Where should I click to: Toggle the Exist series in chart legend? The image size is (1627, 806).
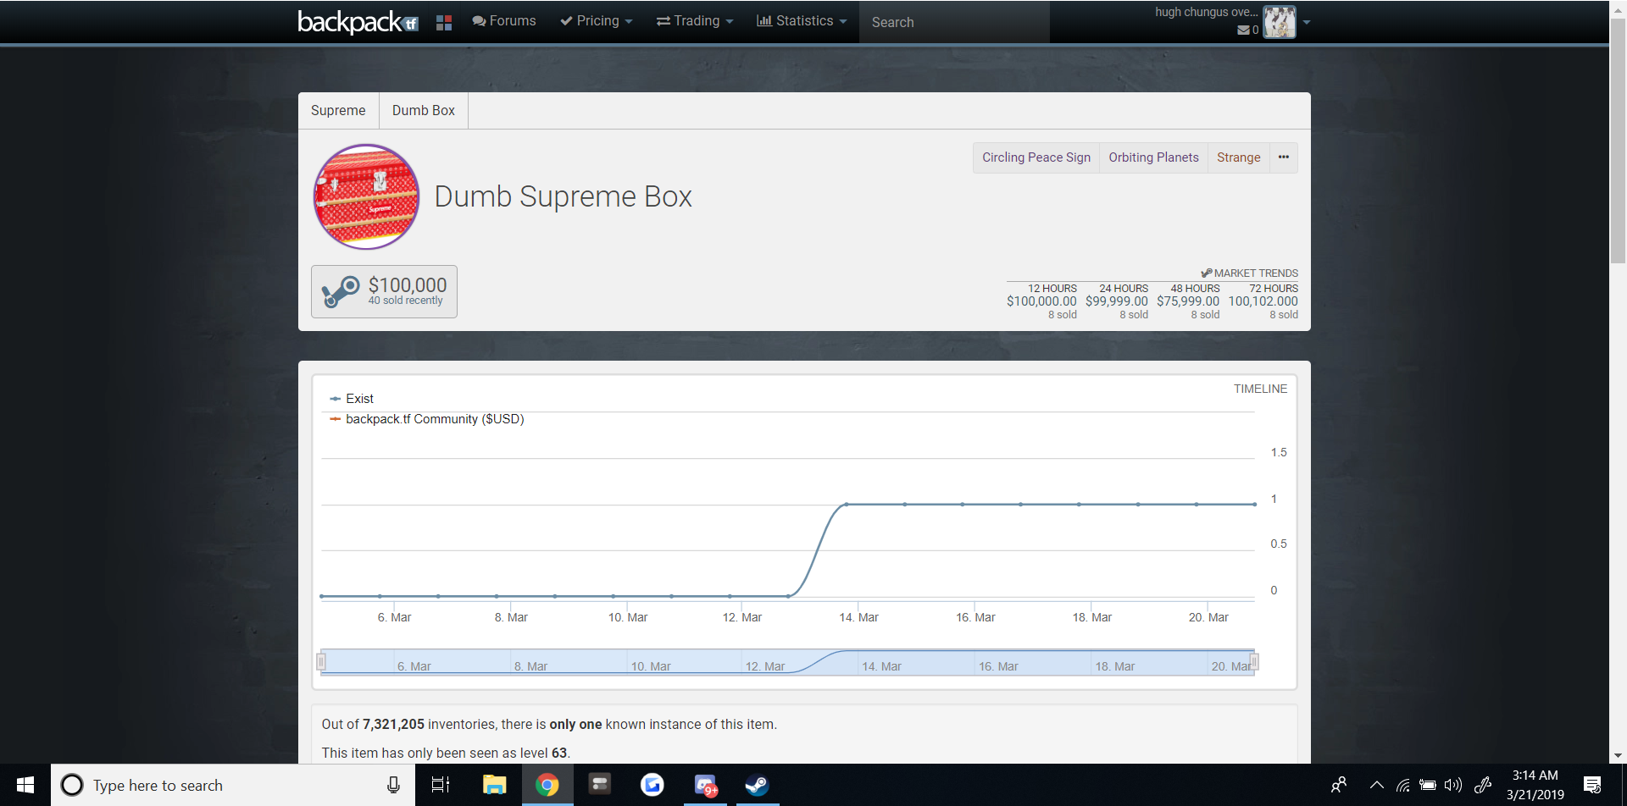352,399
